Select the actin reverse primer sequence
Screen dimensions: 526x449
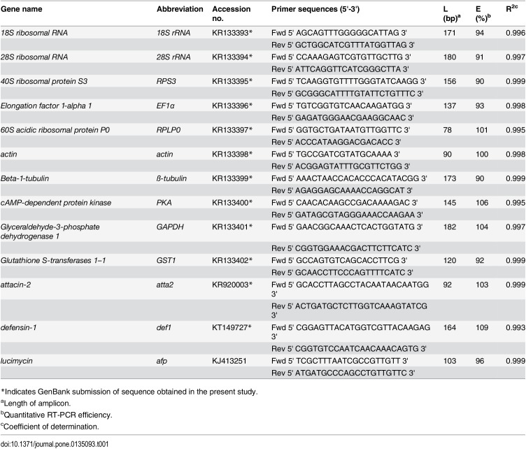point(341,166)
